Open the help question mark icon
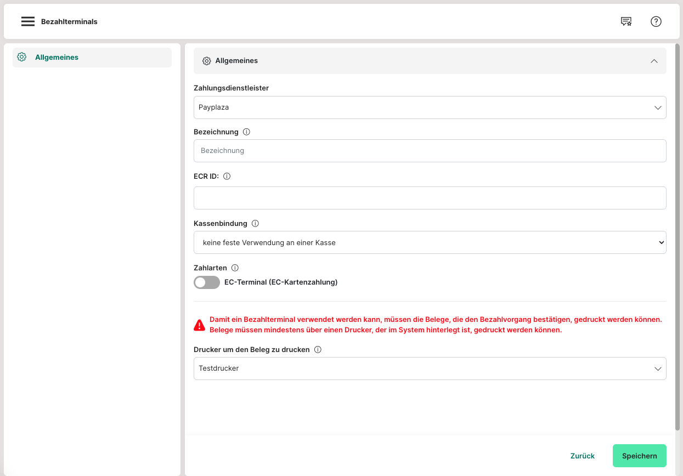683x476 pixels. [x=656, y=21]
